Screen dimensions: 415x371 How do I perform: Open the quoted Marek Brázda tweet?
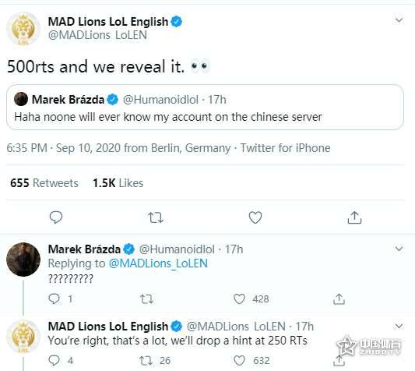[205, 107]
